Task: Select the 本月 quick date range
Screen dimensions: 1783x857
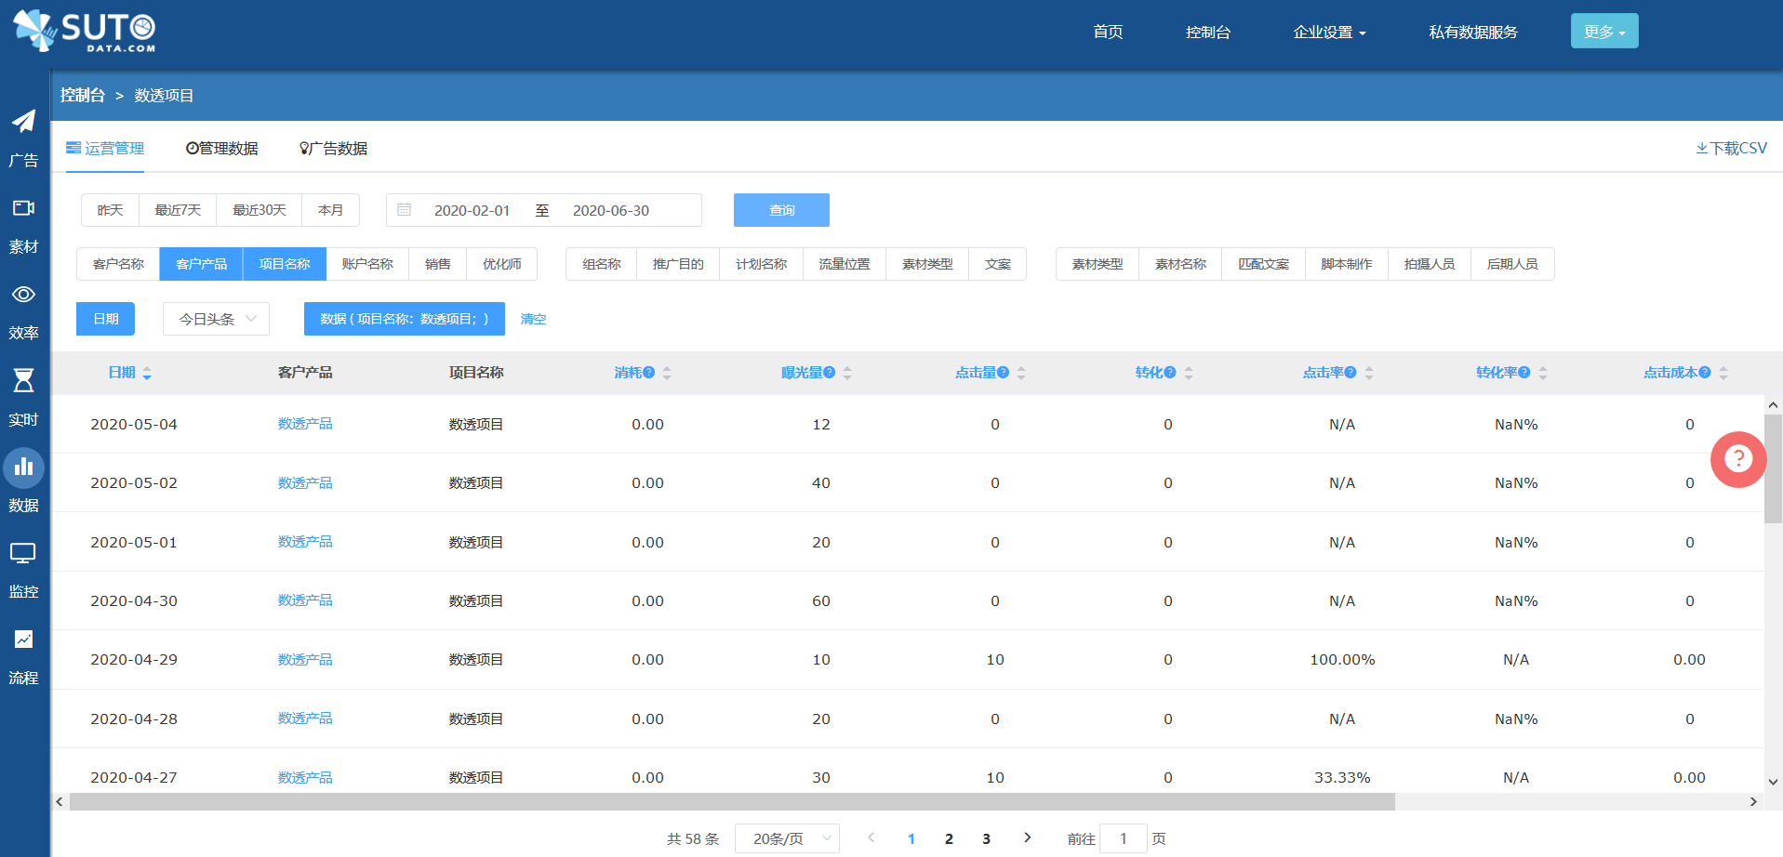Action: tap(330, 210)
